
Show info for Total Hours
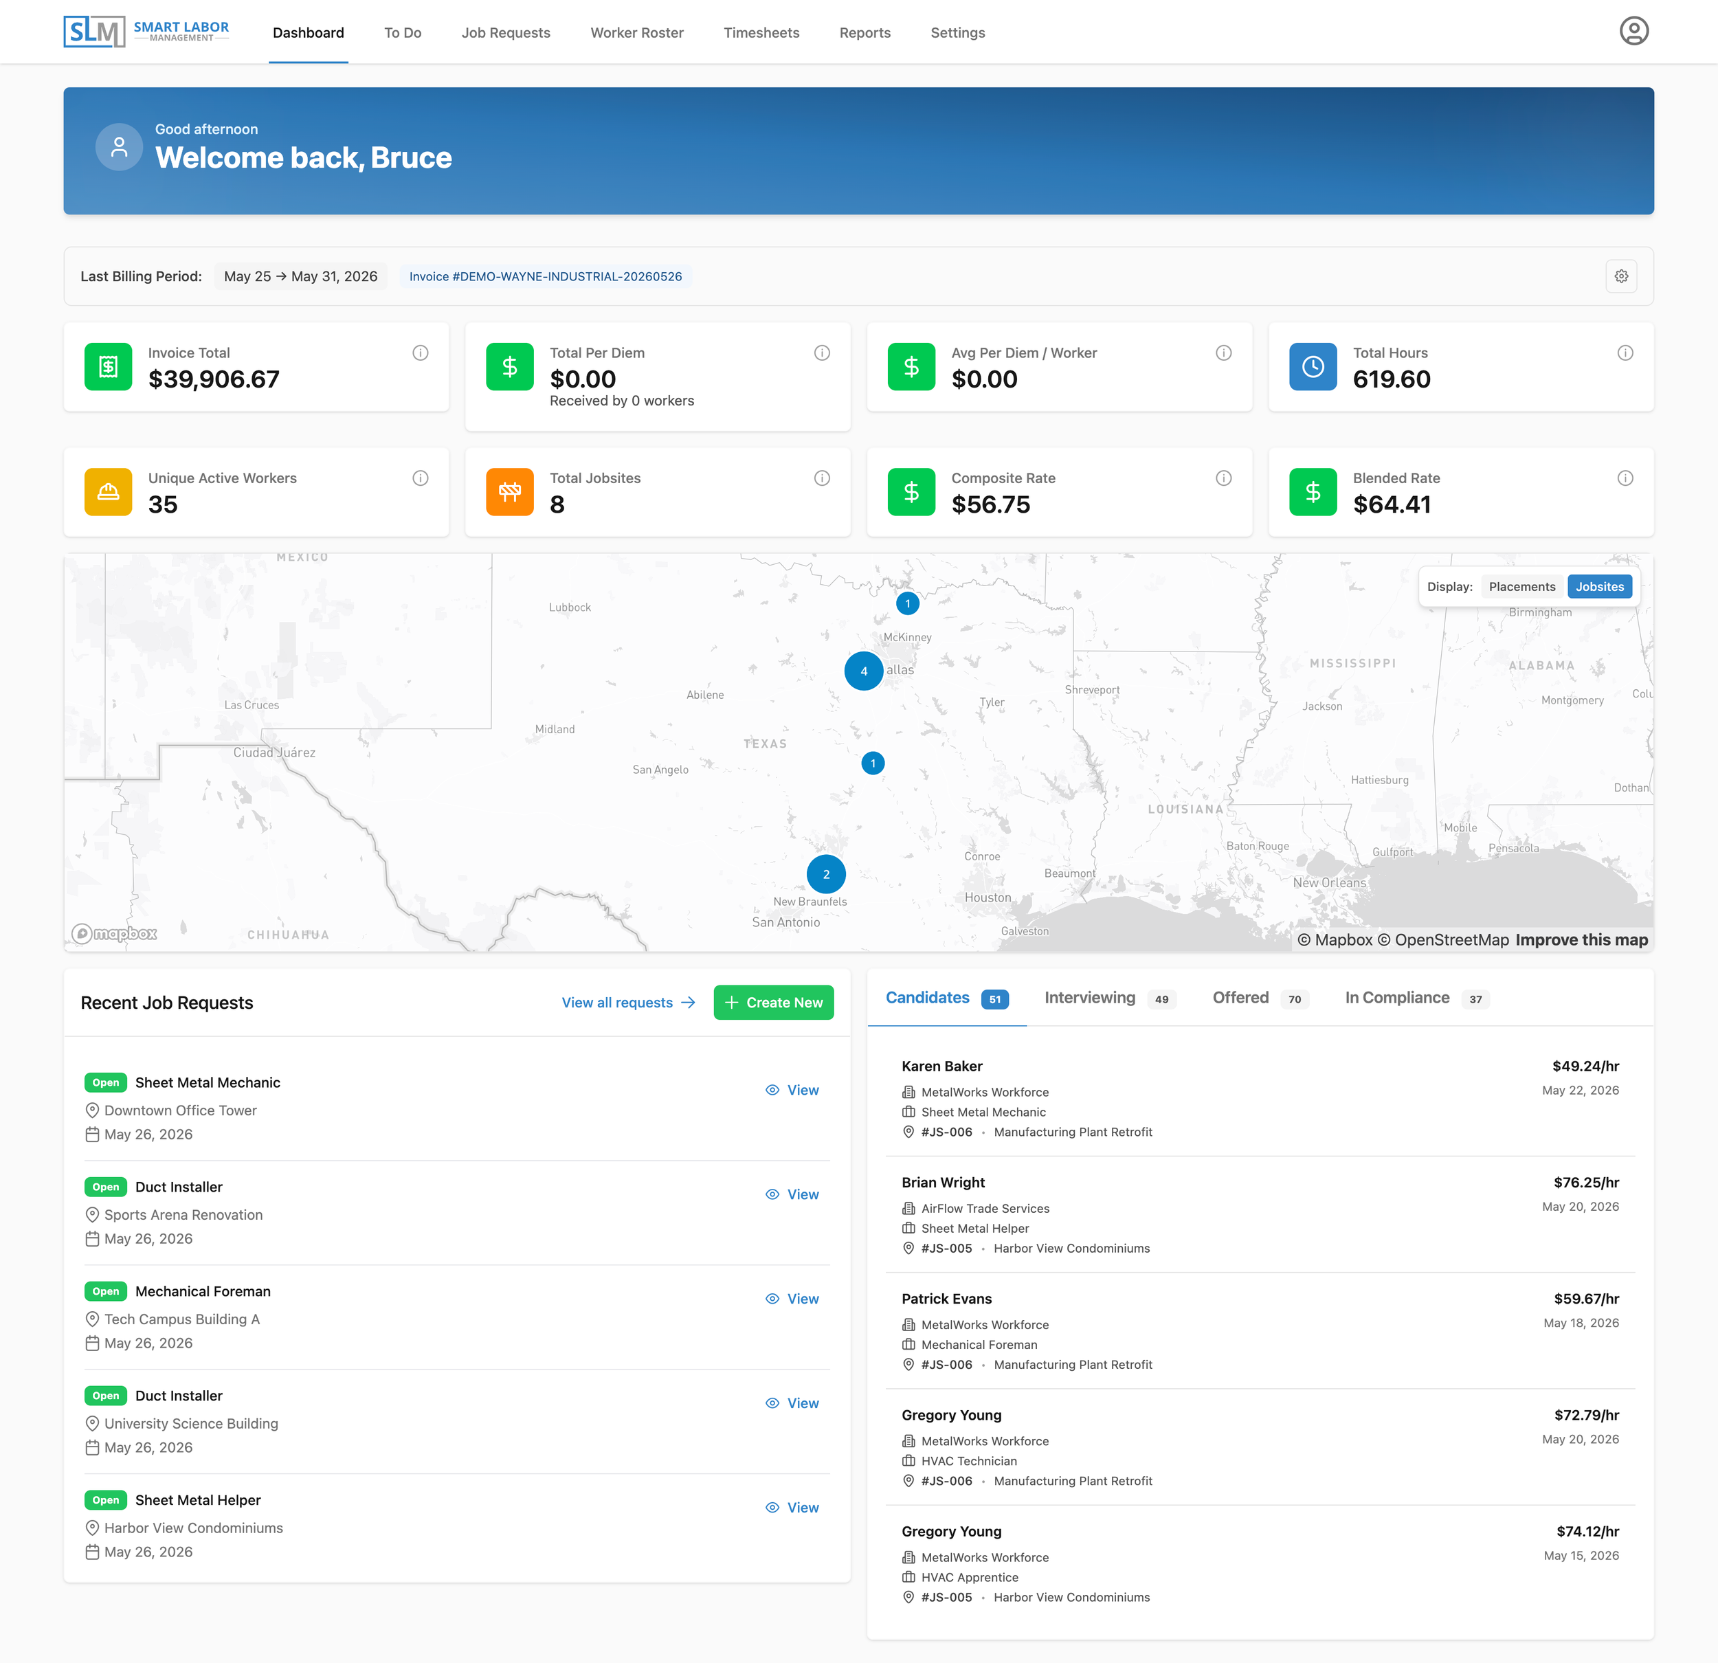pyautogui.click(x=1625, y=353)
